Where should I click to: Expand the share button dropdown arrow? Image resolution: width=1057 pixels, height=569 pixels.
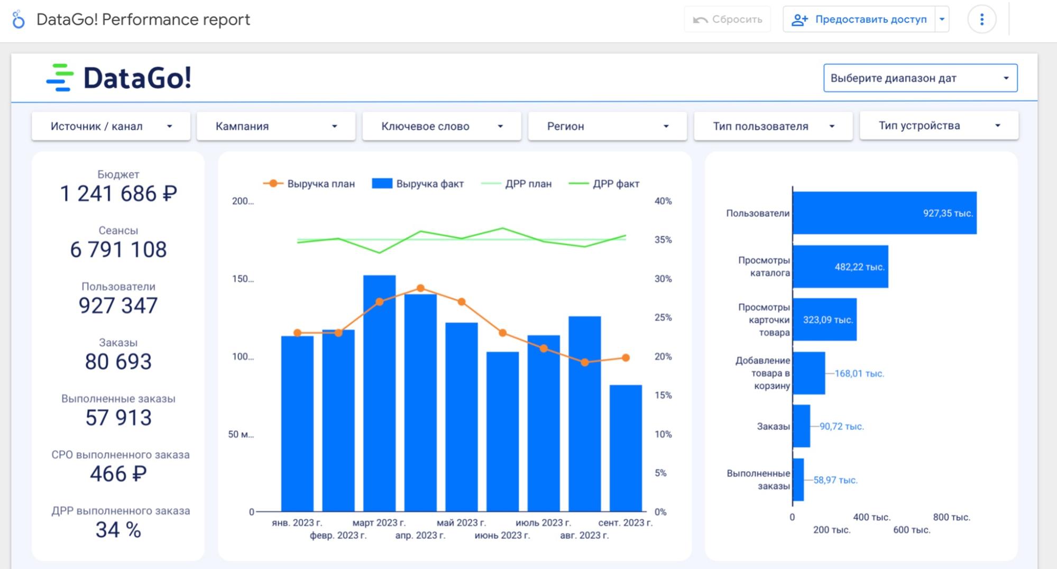(942, 20)
